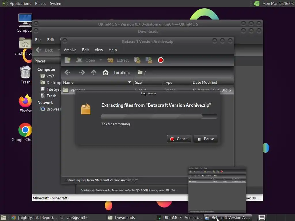The width and height of the screenshot is (295, 221).
Task: Cancel the extraction
Action: tap(179, 139)
